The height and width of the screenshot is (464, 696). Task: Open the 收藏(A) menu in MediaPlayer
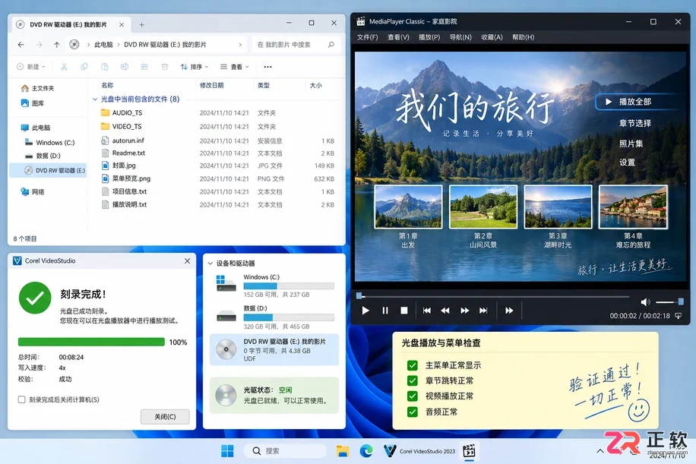pos(492,37)
